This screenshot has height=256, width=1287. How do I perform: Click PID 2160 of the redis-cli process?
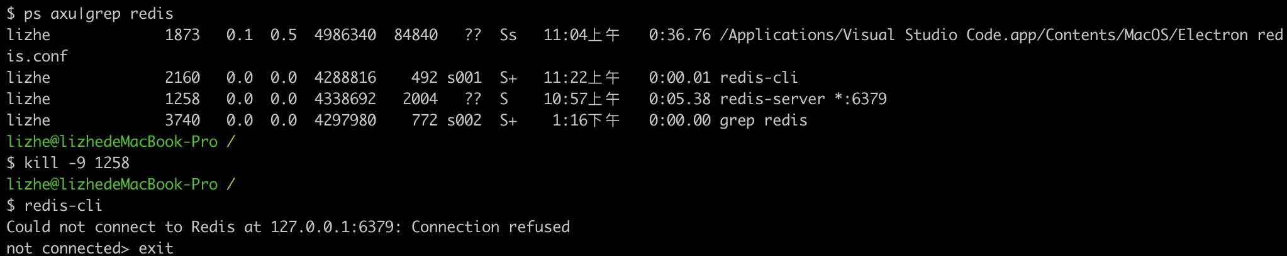pos(182,78)
